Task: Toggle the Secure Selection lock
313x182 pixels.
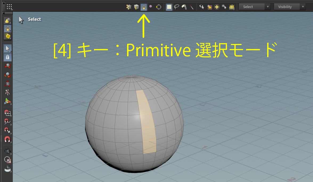Action: tap(7, 57)
